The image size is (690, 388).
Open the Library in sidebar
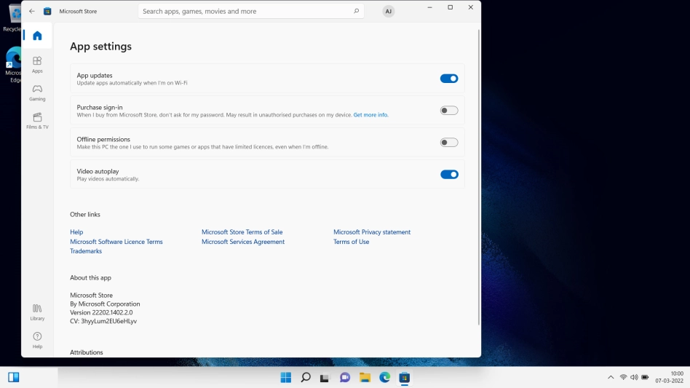click(x=37, y=312)
